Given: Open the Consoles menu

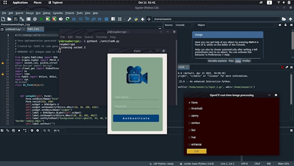Looking at the screenshot, I should pyautogui.click(x=58, y=13).
